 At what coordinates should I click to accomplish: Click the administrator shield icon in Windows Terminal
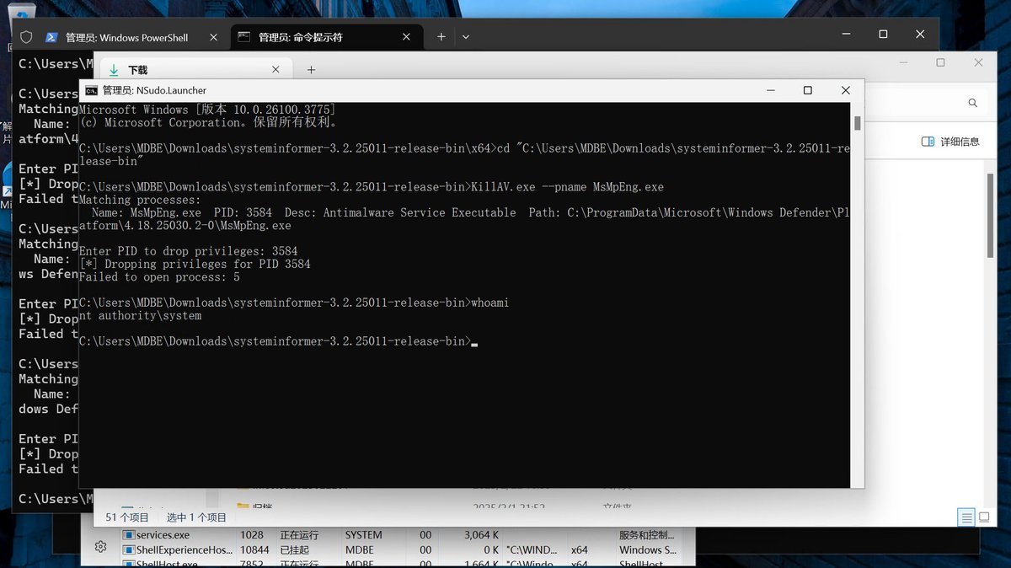point(26,37)
